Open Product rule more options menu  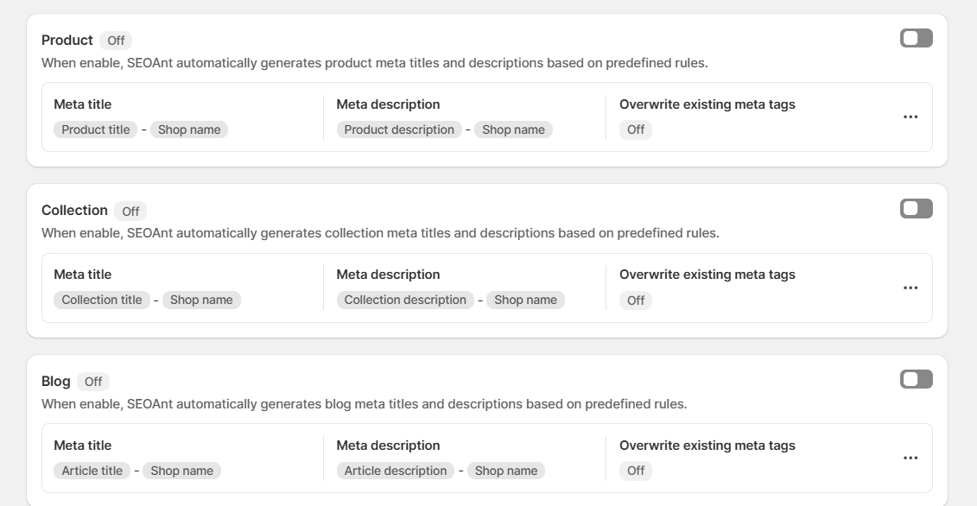910,117
